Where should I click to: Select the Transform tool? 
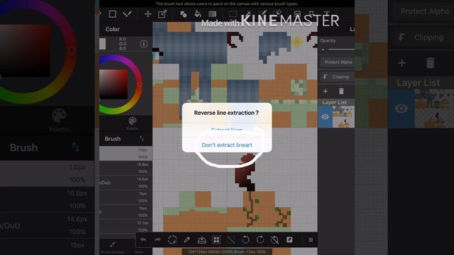pyautogui.click(x=162, y=14)
